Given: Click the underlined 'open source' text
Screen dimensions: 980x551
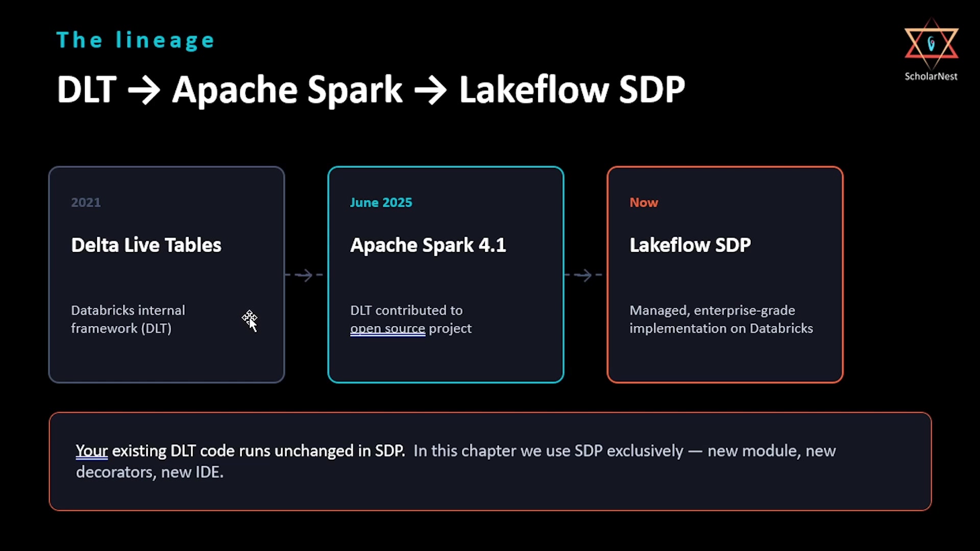Looking at the screenshot, I should coord(387,329).
